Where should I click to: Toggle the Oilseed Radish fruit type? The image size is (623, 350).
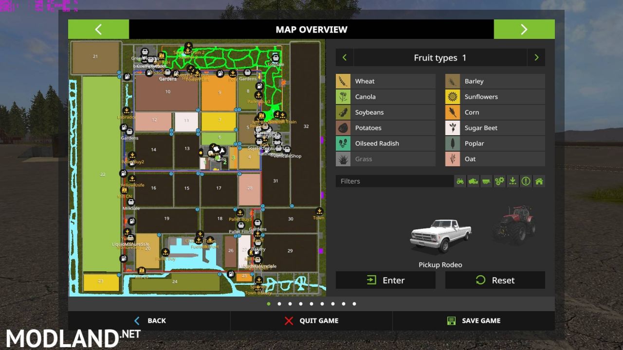[x=385, y=143]
